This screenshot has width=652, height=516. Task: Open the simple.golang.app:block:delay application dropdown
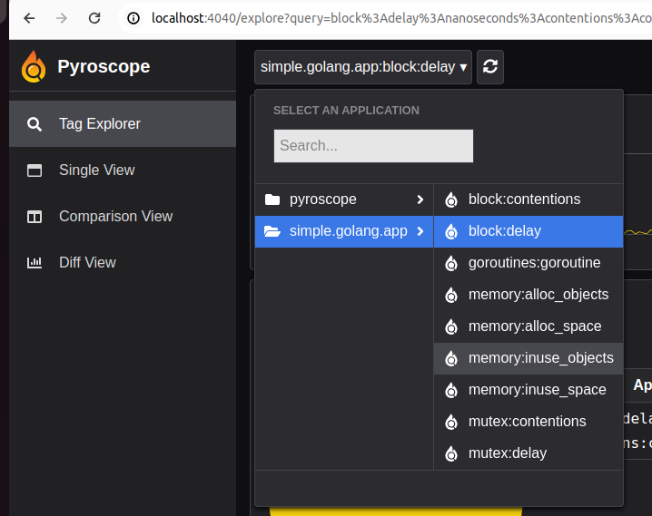363,67
